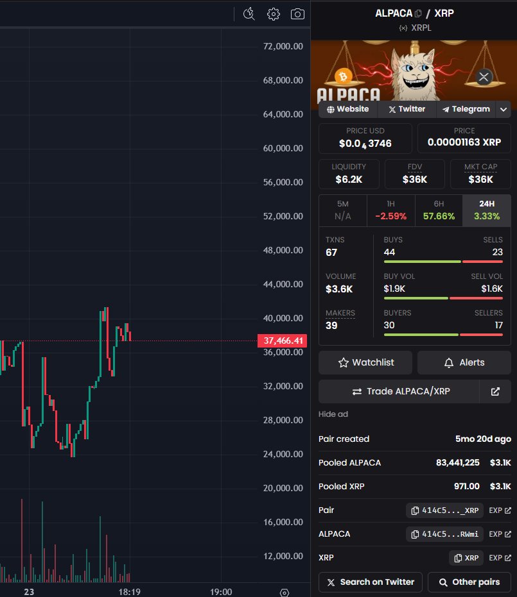Select the 6H timeframe tab

(x=439, y=210)
